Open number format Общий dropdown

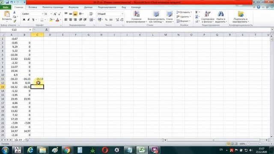[x=122, y=14]
